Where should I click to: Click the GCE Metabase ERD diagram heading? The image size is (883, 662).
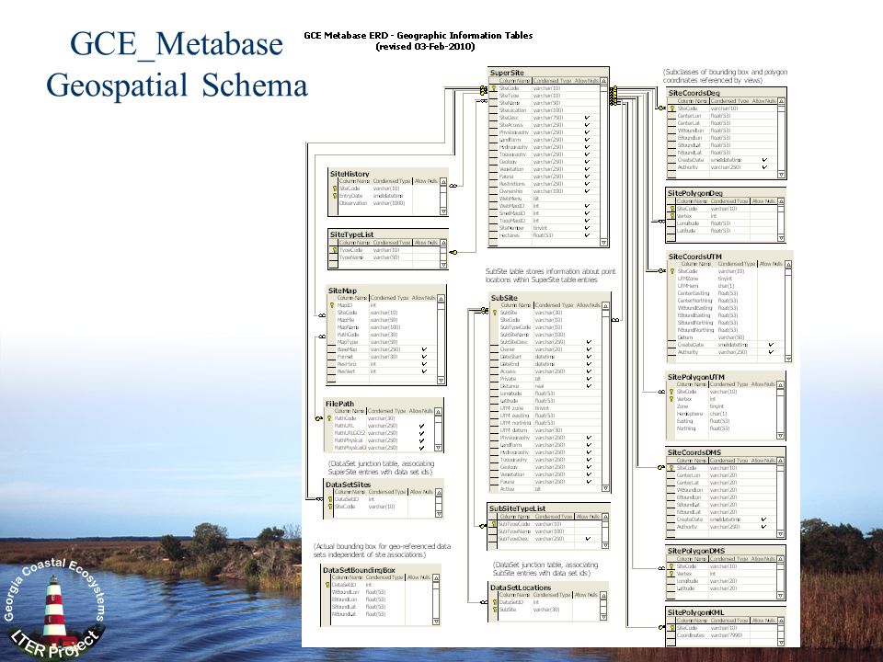tap(419, 40)
